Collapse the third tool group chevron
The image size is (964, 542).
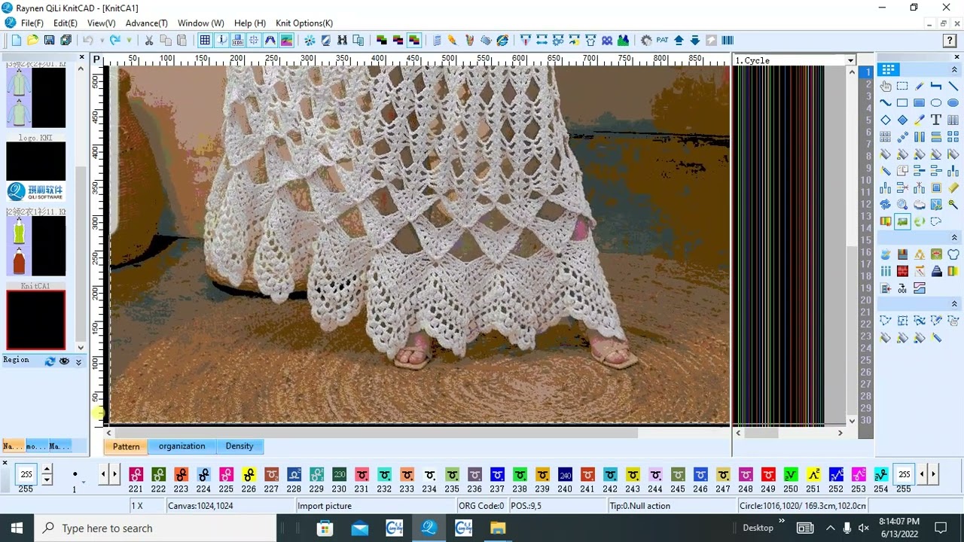(x=954, y=304)
